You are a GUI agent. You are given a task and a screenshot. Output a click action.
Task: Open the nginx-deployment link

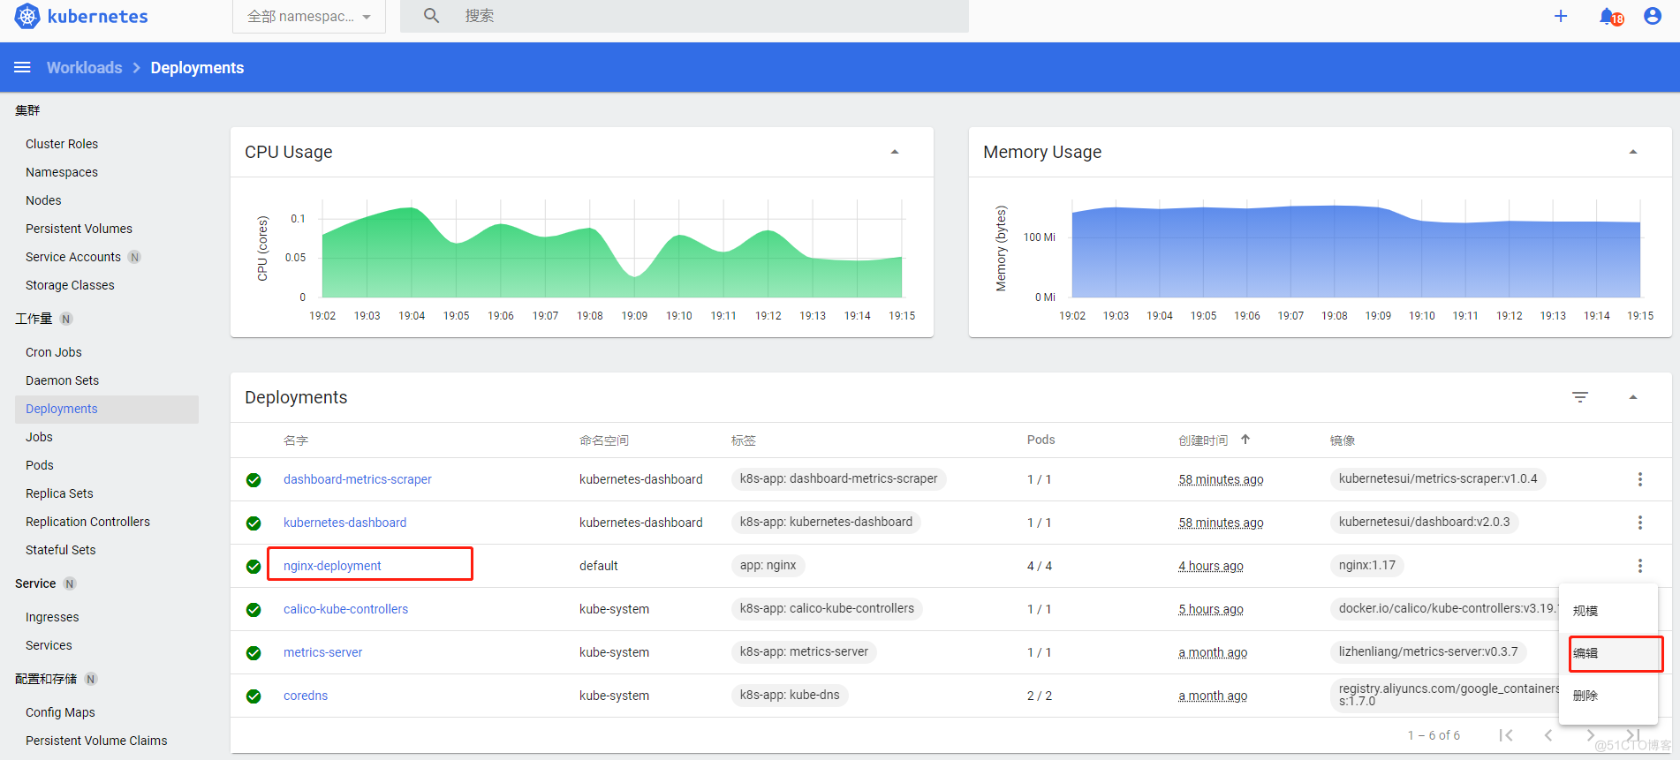332,566
